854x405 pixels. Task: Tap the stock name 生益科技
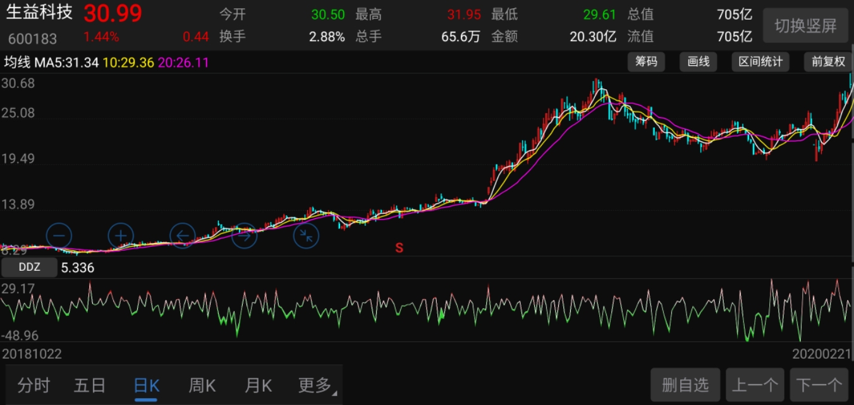[39, 12]
